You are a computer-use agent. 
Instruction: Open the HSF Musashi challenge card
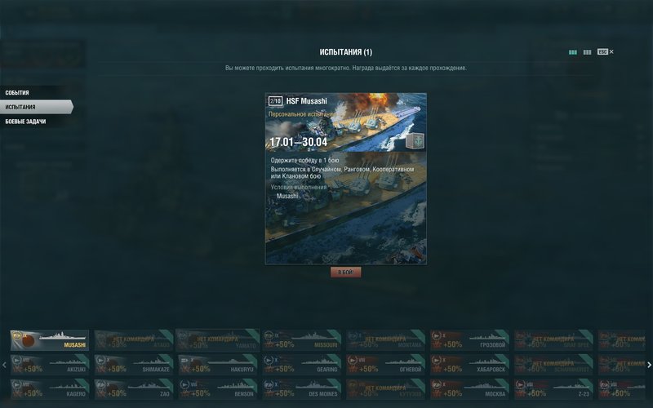(345, 179)
